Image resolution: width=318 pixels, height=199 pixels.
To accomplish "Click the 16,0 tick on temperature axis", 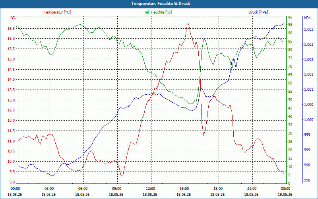I will tap(11, 39).
